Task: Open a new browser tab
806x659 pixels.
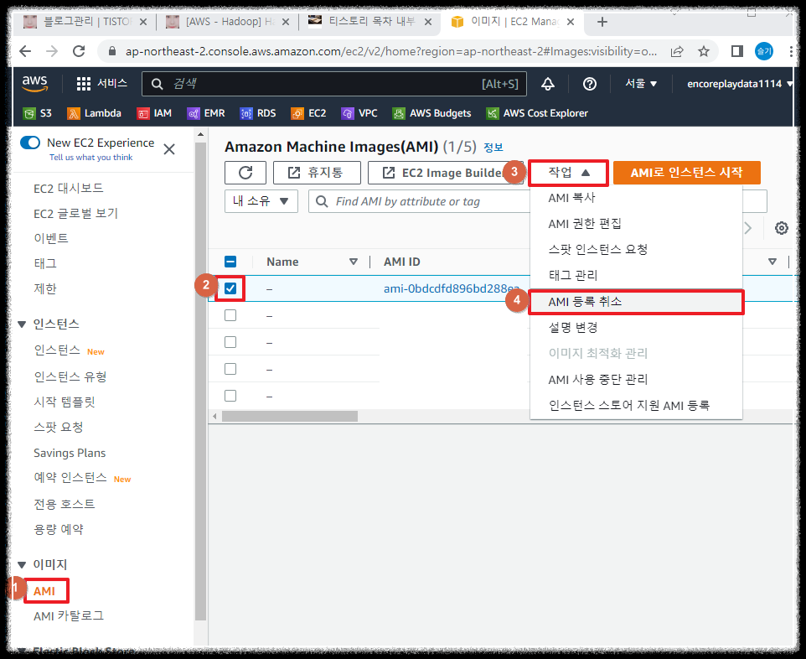Action: point(602,22)
